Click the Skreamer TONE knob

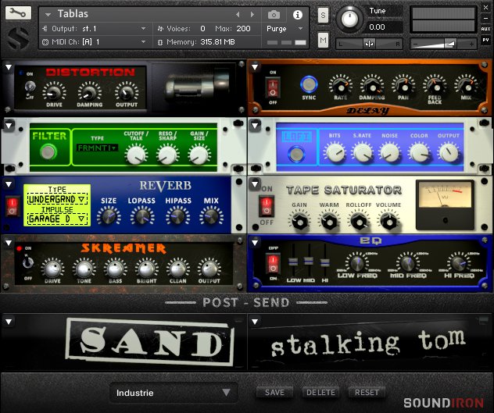click(84, 269)
